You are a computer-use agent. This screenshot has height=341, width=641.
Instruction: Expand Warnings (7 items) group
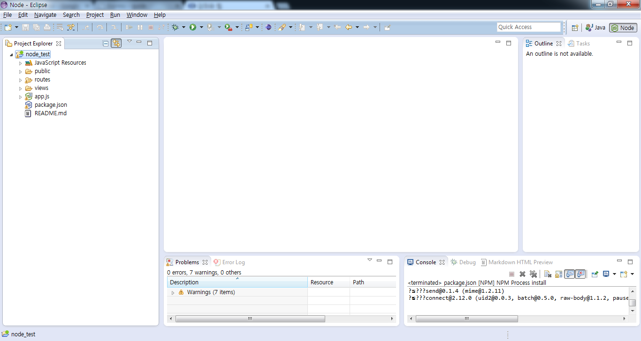pos(173,292)
